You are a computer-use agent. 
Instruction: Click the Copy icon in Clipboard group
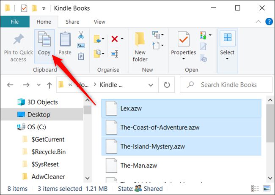(x=44, y=39)
